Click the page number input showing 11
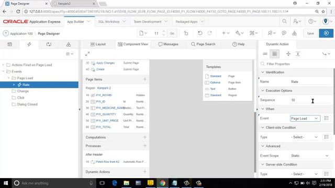Screen dimensions: 335x188 (156, 33)
